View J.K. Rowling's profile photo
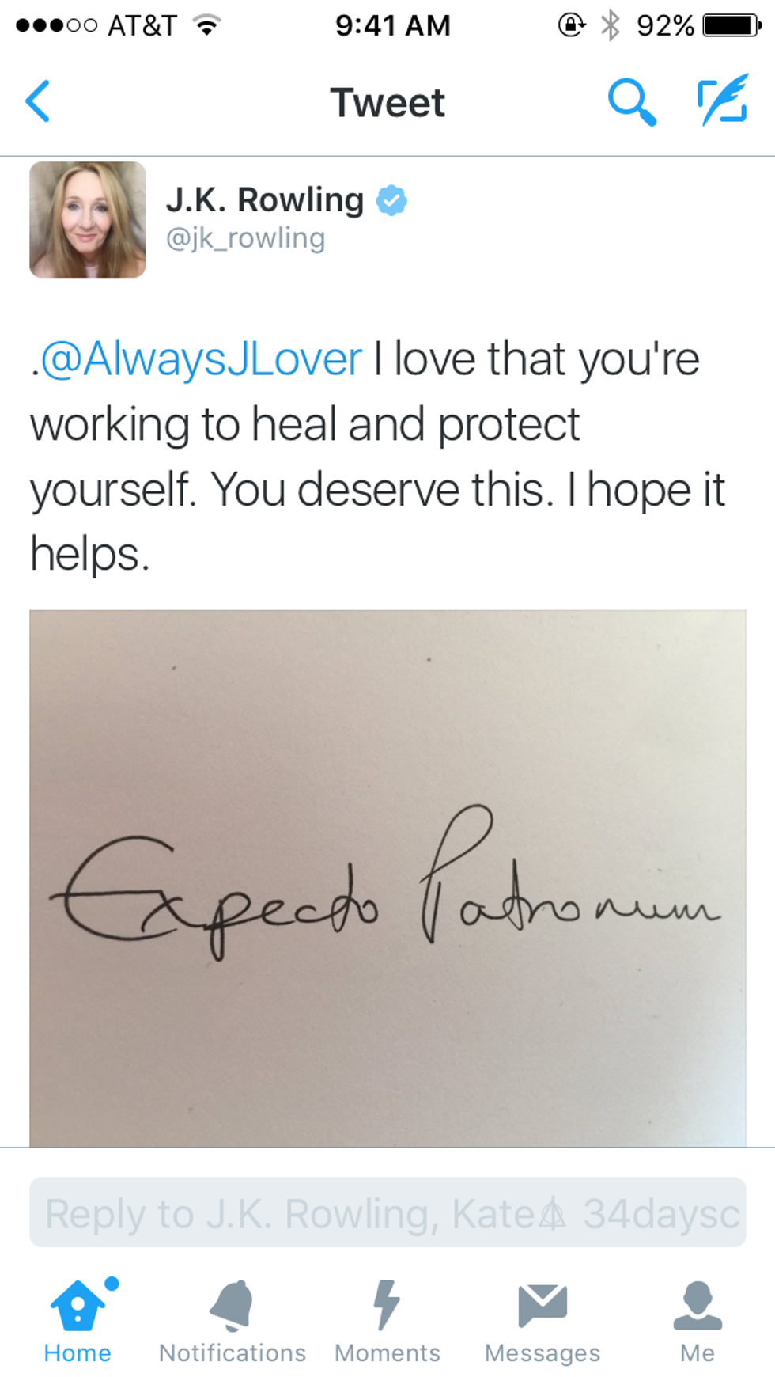 pyautogui.click(x=88, y=220)
